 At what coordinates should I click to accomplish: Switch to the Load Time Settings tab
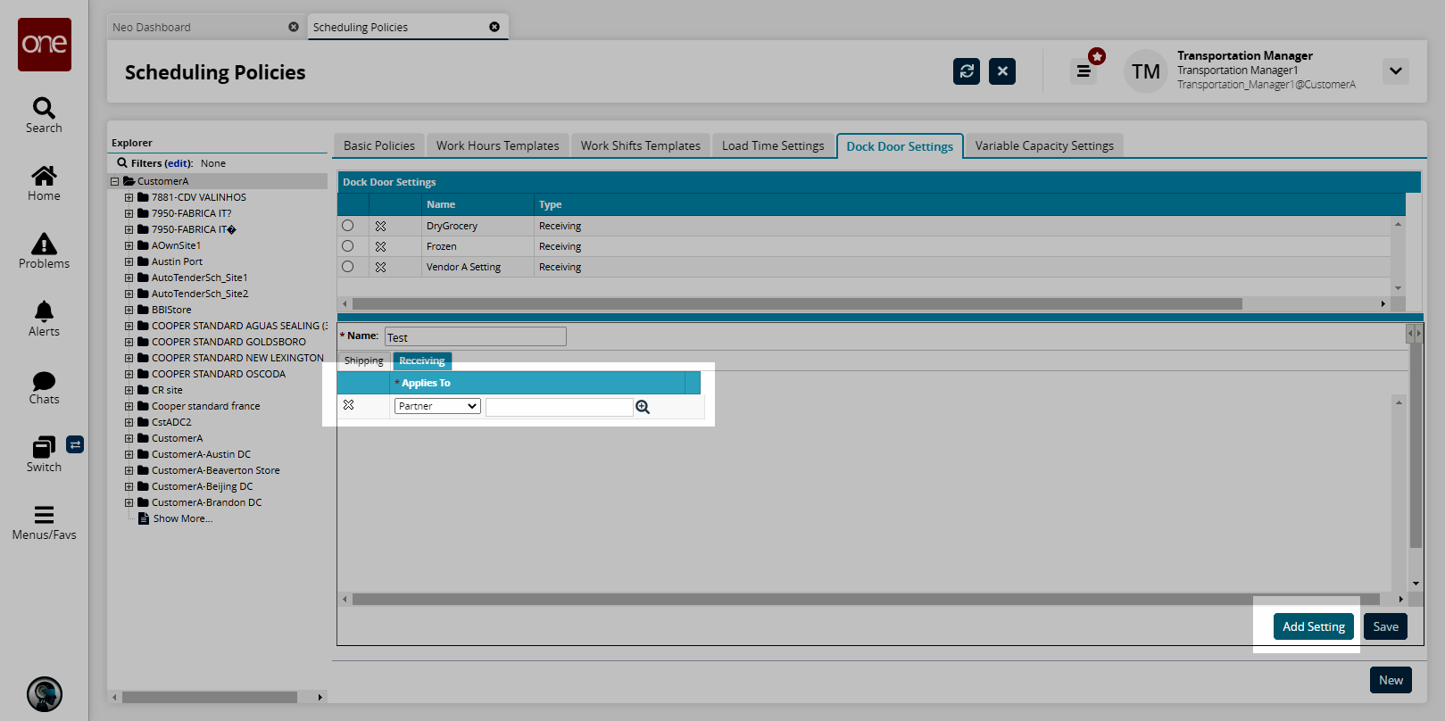(772, 145)
